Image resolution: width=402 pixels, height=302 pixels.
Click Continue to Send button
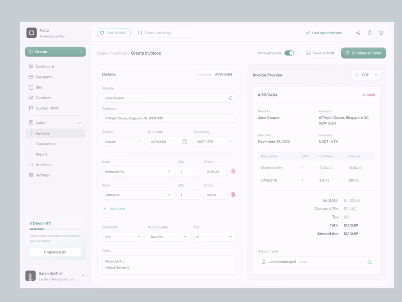click(363, 53)
